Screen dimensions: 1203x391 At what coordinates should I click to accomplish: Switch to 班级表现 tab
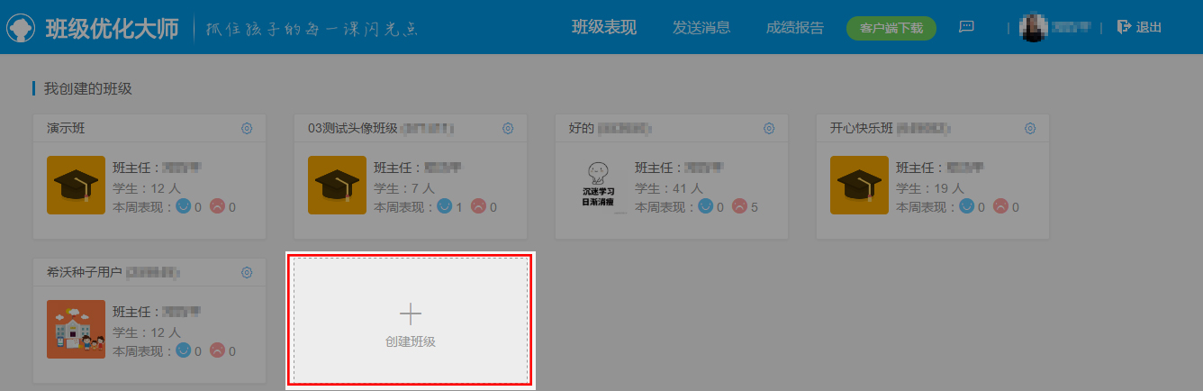point(604,28)
